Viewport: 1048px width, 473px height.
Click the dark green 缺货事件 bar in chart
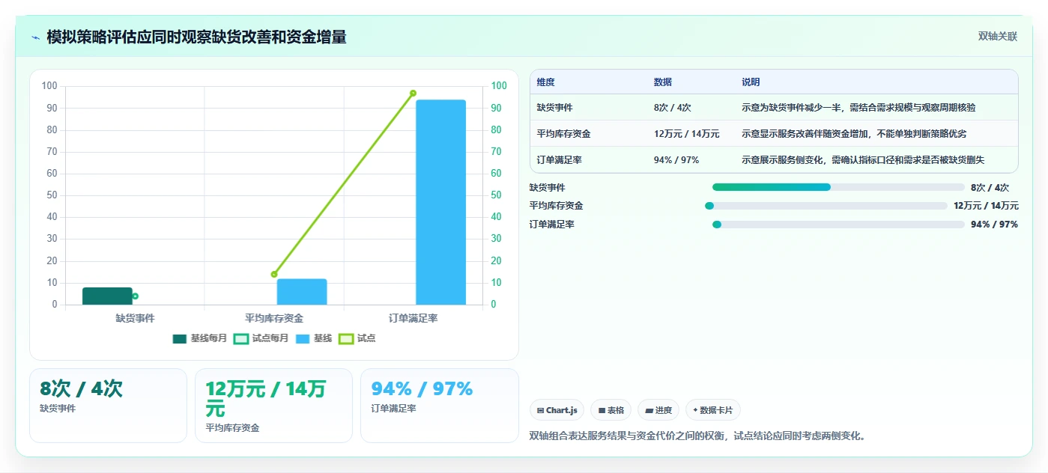(107, 296)
